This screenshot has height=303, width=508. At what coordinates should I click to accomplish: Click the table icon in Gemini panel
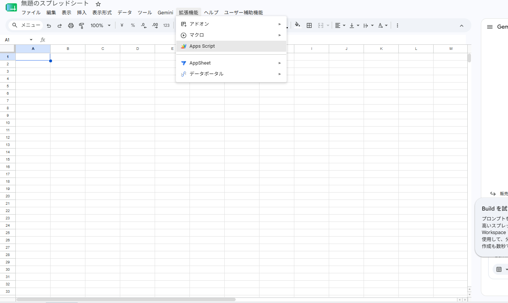(x=499, y=270)
